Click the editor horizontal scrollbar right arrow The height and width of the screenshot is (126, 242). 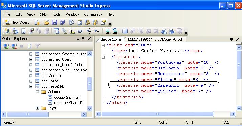[233, 114]
